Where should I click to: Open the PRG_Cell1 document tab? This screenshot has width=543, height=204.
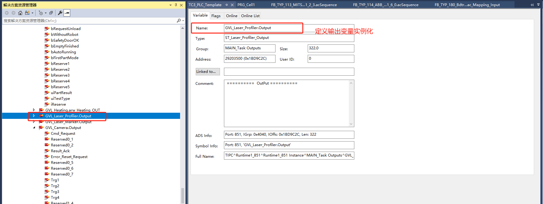click(246, 5)
